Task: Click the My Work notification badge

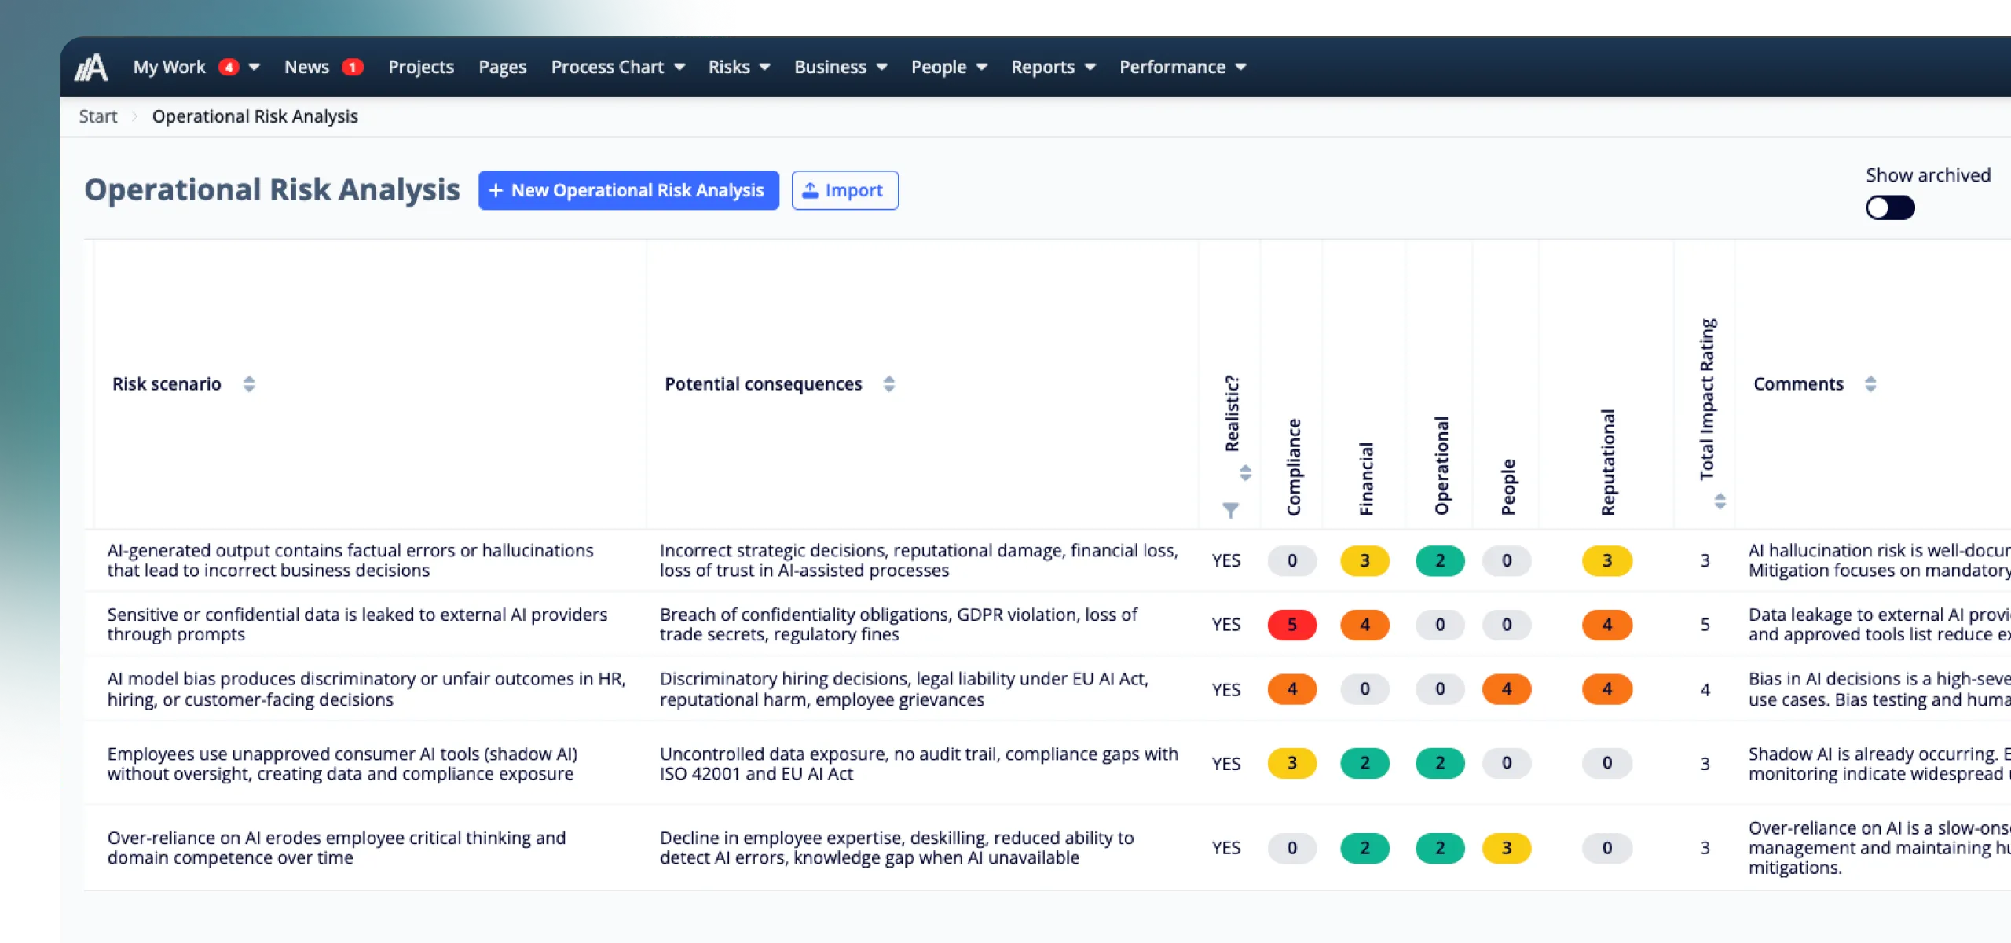Action: pyautogui.click(x=229, y=67)
